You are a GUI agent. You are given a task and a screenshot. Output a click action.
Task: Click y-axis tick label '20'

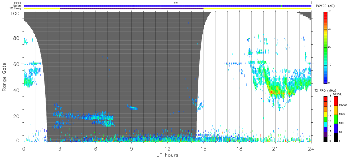pos(16,116)
